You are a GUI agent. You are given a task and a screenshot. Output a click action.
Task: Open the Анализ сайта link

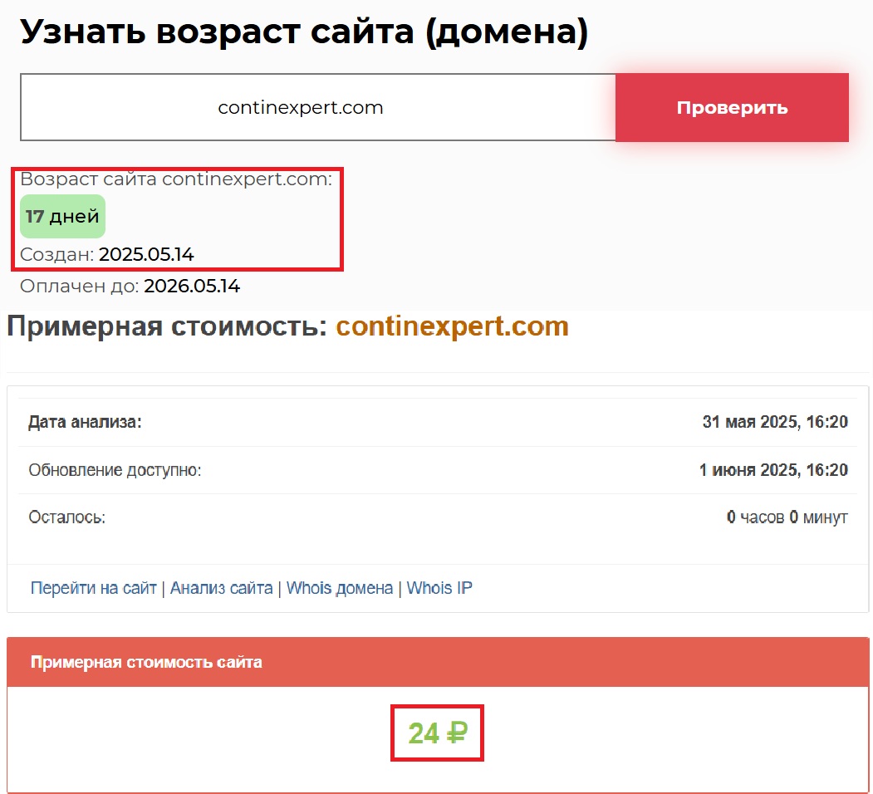[221, 588]
